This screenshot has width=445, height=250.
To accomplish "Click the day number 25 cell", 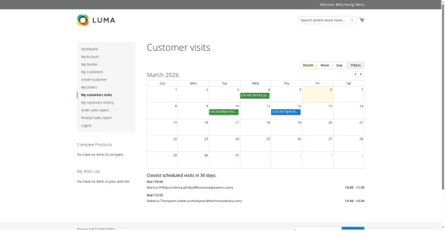I will coord(255,144).
